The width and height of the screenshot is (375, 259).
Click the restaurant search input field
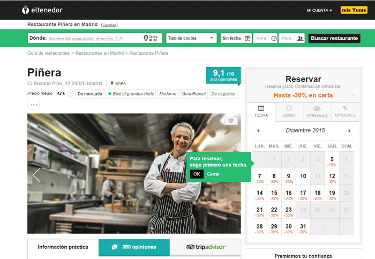94,38
